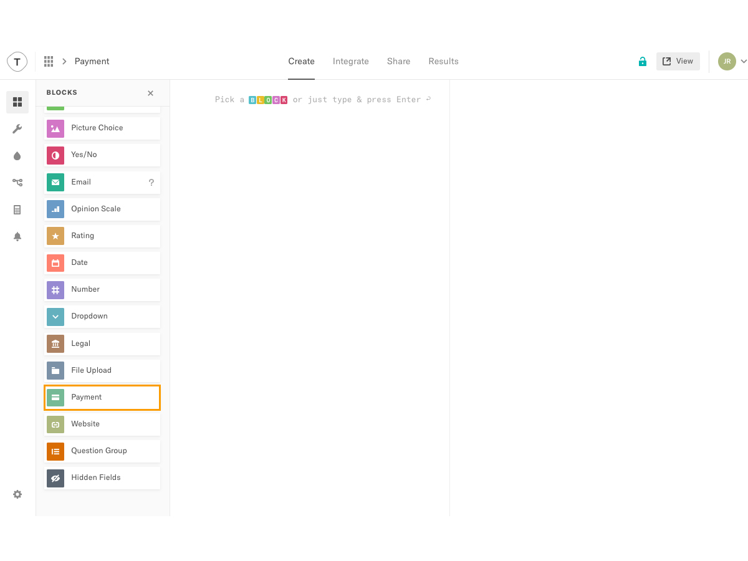
Task: Open the gear settings icon
Action: pyautogui.click(x=17, y=494)
